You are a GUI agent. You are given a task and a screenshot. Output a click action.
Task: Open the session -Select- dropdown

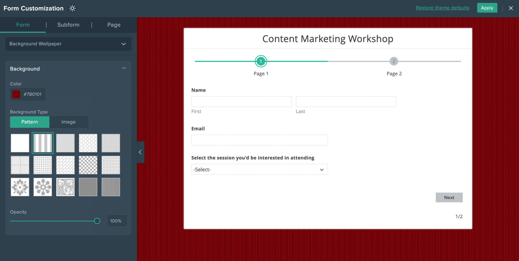pyautogui.click(x=259, y=170)
